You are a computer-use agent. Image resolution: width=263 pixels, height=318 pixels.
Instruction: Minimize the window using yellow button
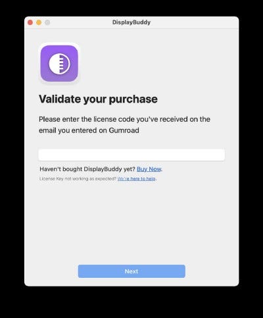point(39,22)
